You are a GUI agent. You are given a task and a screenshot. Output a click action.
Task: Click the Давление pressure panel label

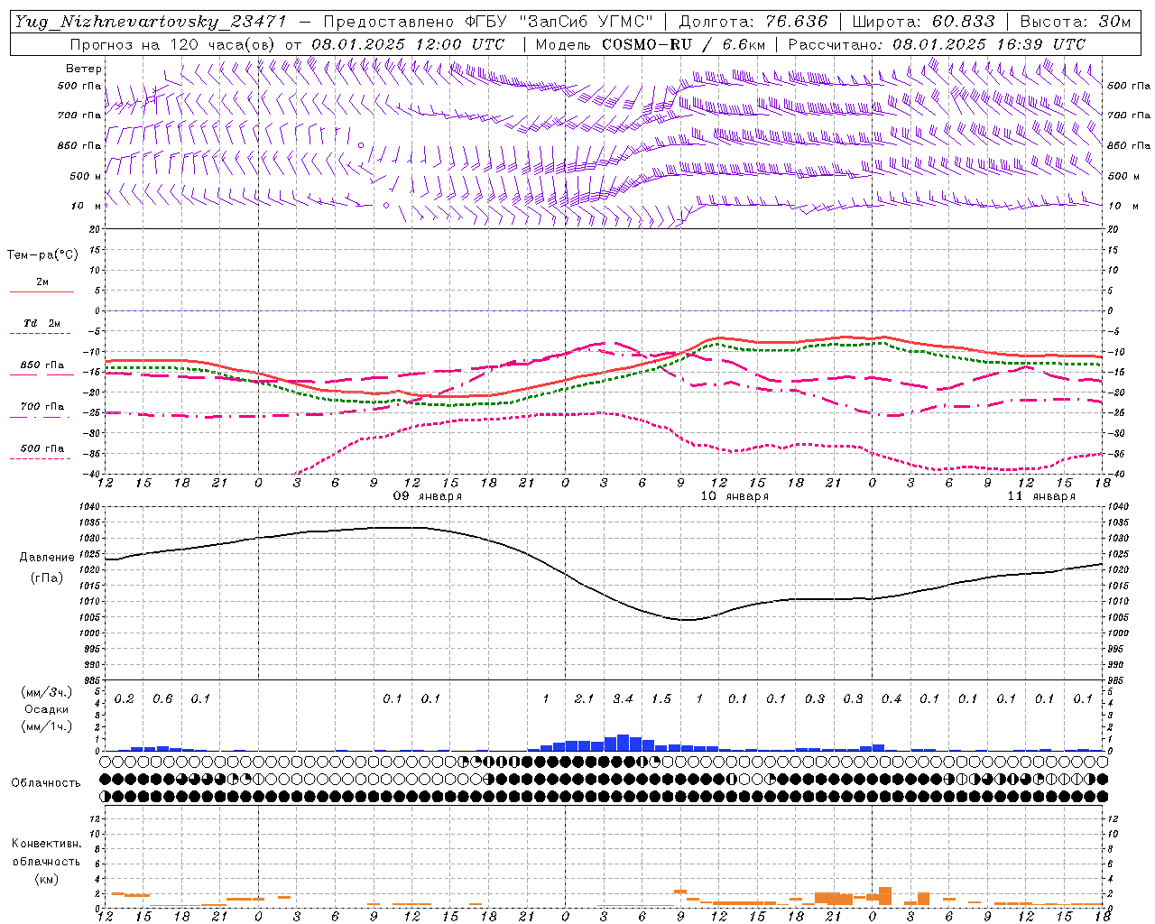click(x=47, y=558)
